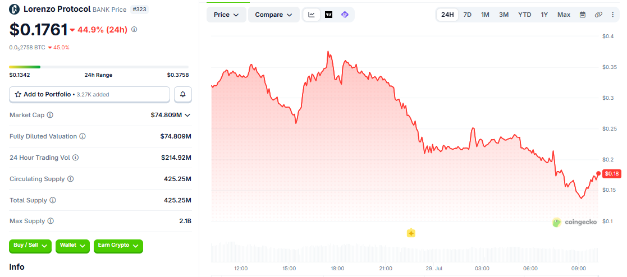Image resolution: width=627 pixels, height=277 pixels.
Task: Open the Price dropdown
Action: pos(226,15)
